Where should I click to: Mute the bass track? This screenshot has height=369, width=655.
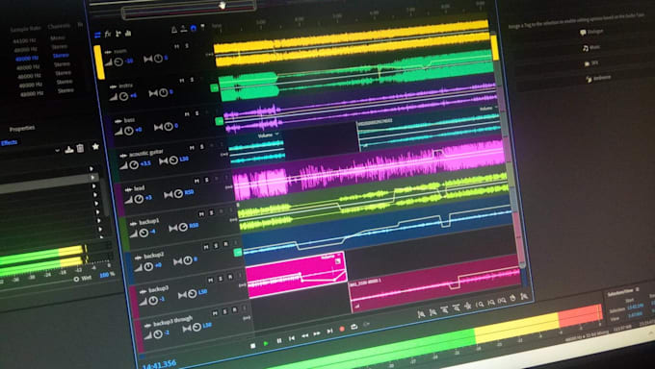click(187, 114)
